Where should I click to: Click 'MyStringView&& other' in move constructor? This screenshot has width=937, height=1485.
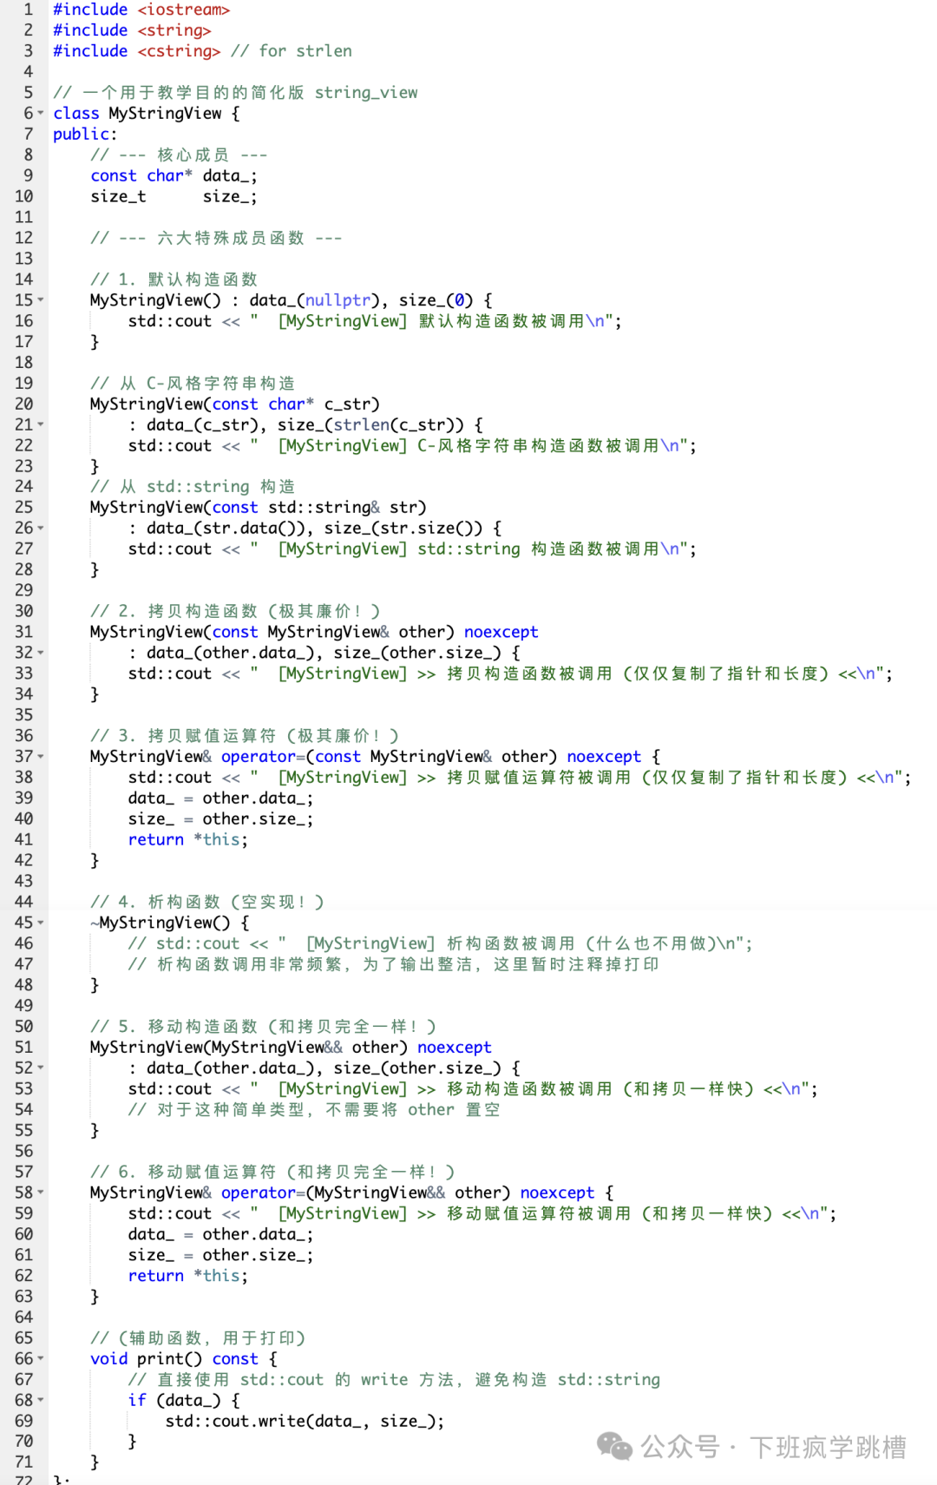pos(310,1048)
